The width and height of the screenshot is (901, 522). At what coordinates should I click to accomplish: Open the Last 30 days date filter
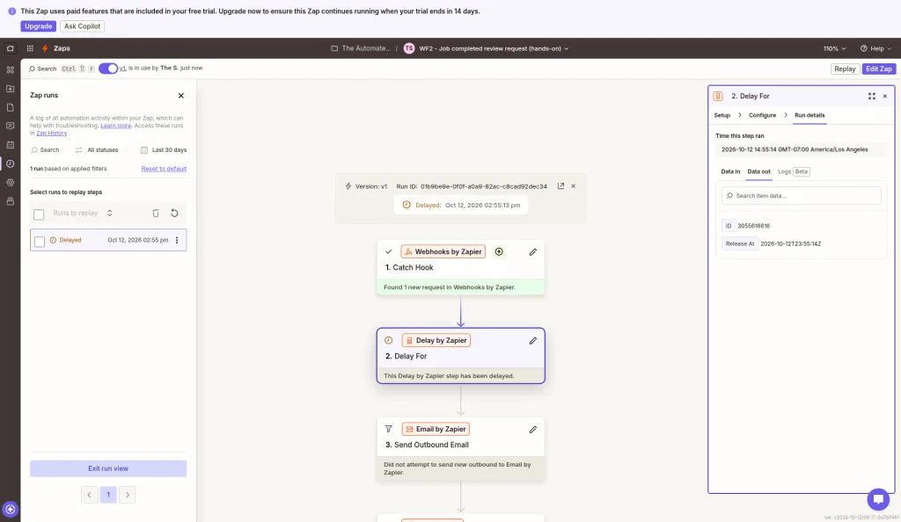tap(164, 149)
